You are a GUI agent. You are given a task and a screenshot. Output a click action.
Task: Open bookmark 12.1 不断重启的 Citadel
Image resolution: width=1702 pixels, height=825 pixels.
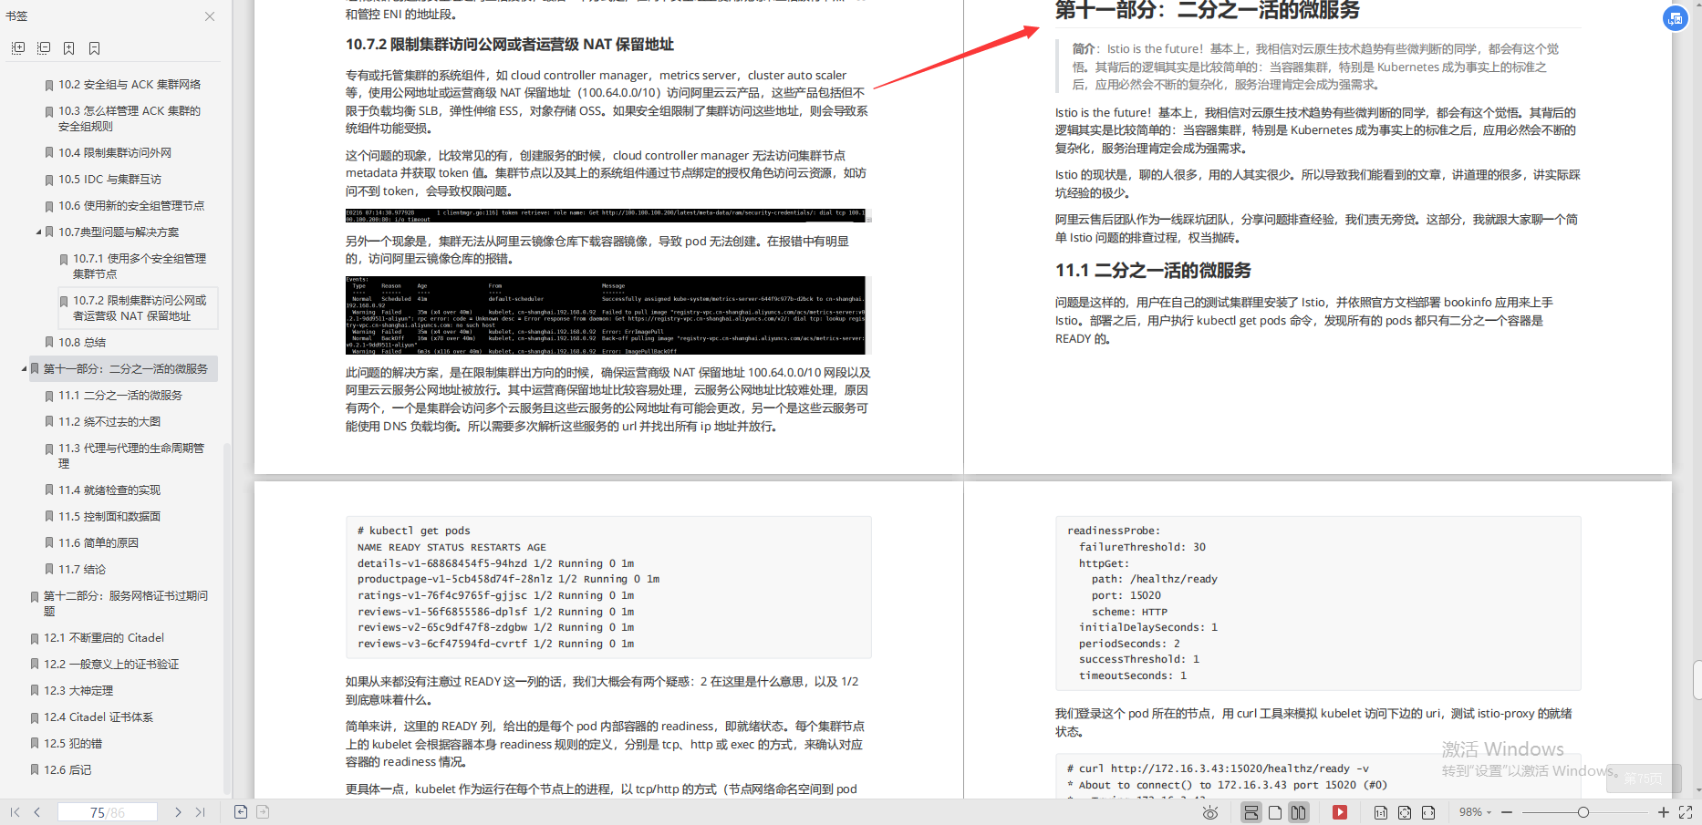click(104, 638)
